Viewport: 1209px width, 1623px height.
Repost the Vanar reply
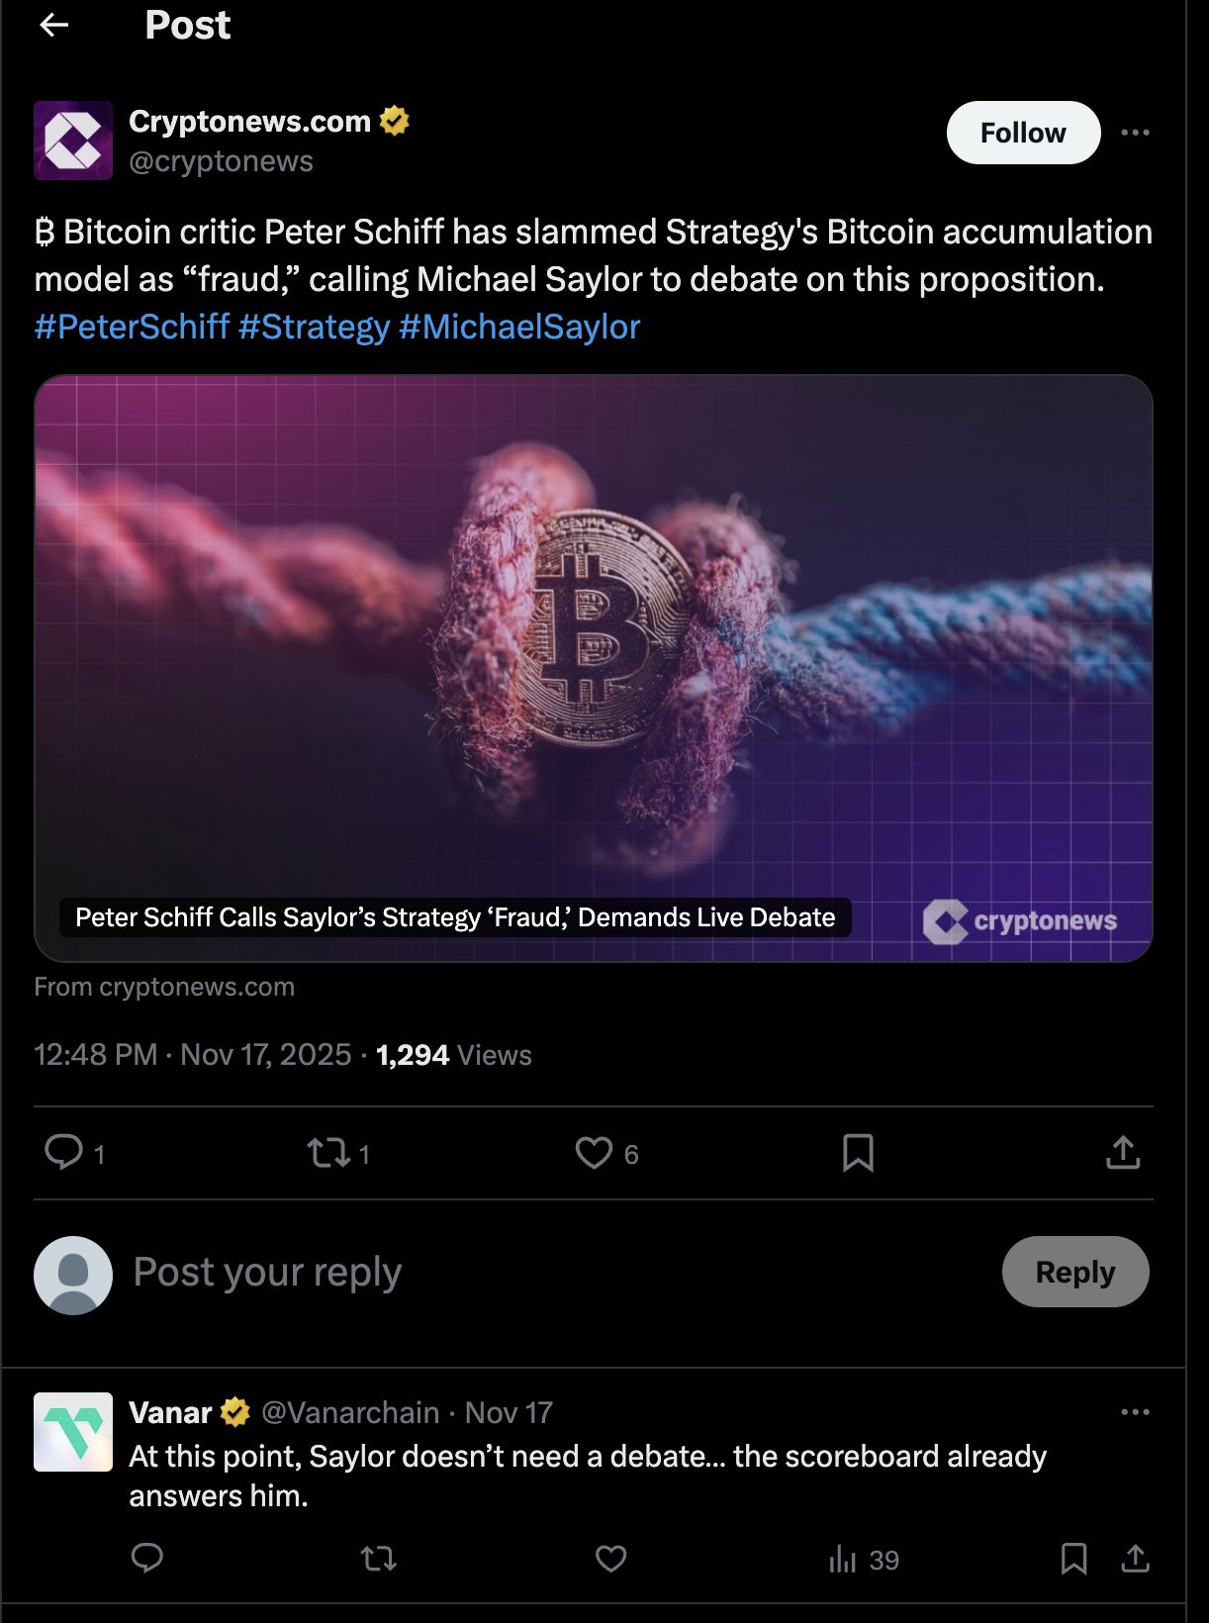coord(378,1559)
